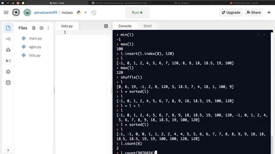The image size is (275, 154).
Task: Expand the repl info dropdown chevron
Action: pos(86,12)
